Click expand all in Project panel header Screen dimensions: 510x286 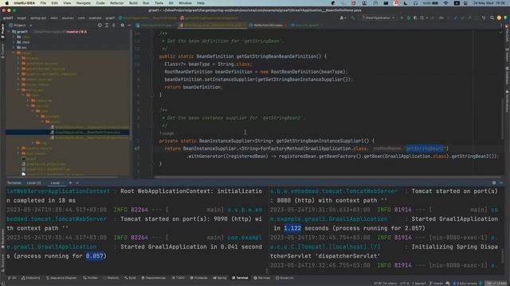[x=107, y=25]
